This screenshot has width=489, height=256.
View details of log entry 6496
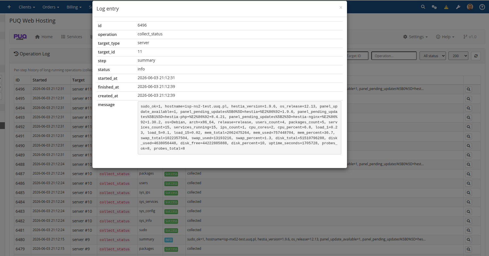pos(469,89)
